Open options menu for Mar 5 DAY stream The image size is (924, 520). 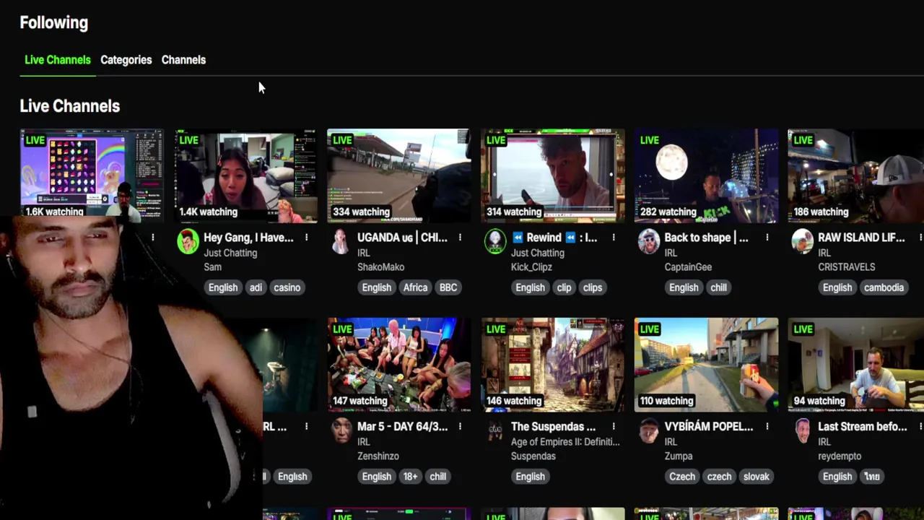(460, 427)
